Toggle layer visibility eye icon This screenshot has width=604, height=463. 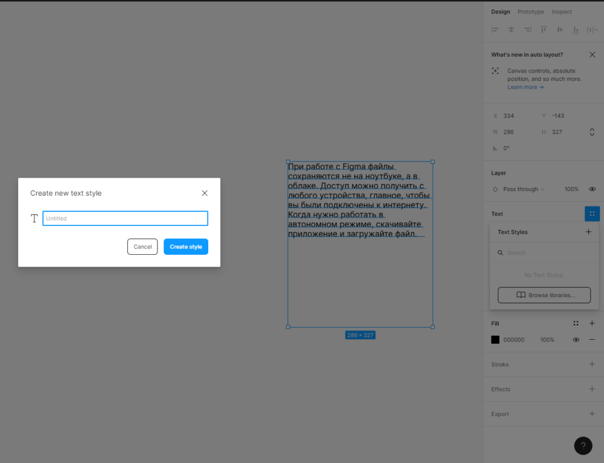click(x=592, y=189)
